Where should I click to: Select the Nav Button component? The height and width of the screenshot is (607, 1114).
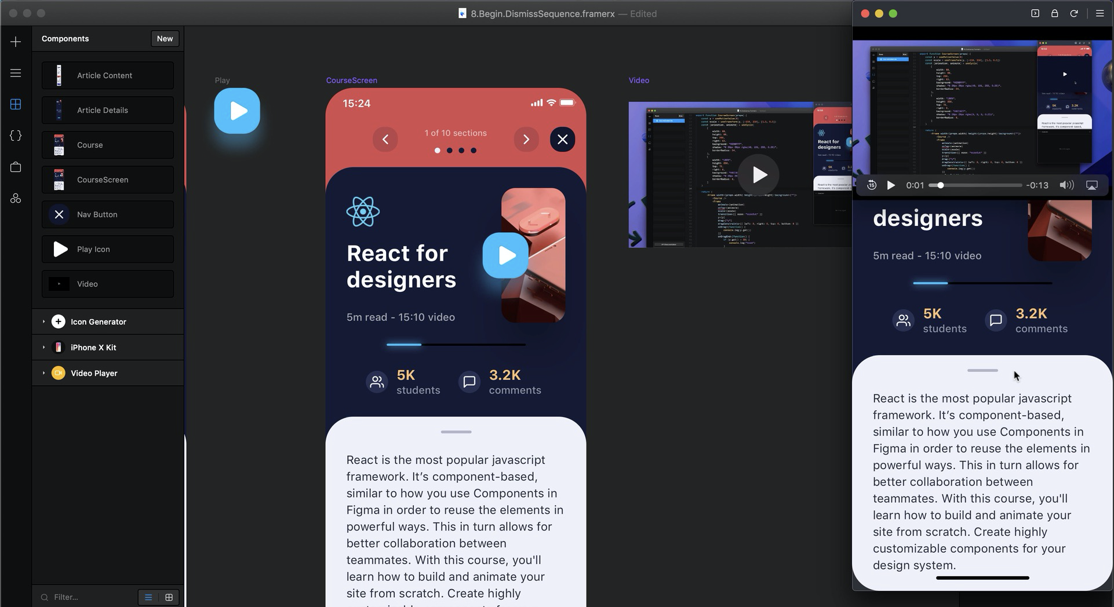108,214
